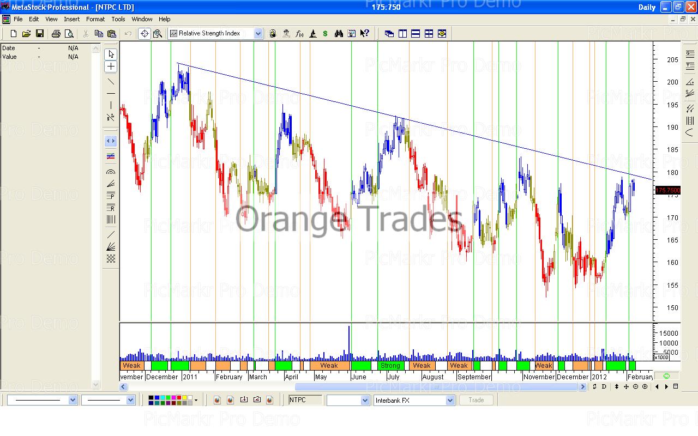
Task: Click the zoom in plus icon
Action: [645, 387]
